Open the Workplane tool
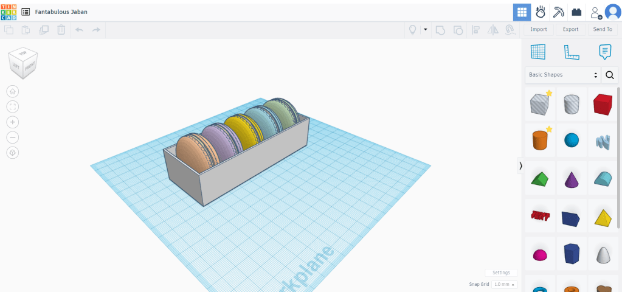The height and width of the screenshot is (292, 622). pos(538,52)
